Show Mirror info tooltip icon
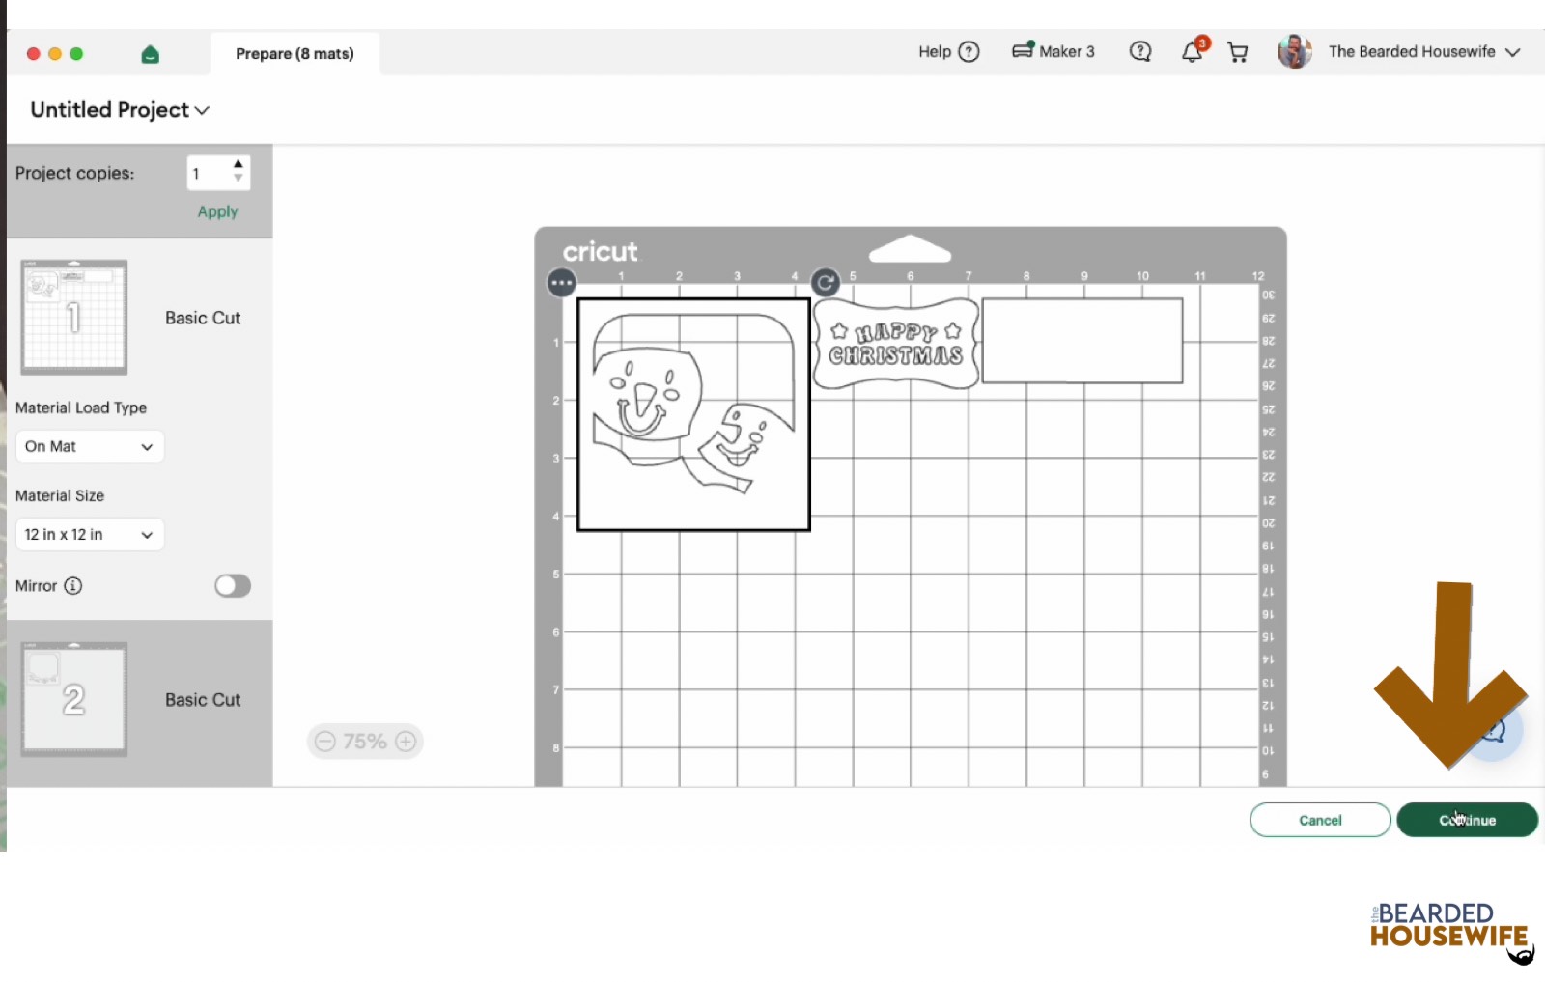The image size is (1545, 982). 73,586
